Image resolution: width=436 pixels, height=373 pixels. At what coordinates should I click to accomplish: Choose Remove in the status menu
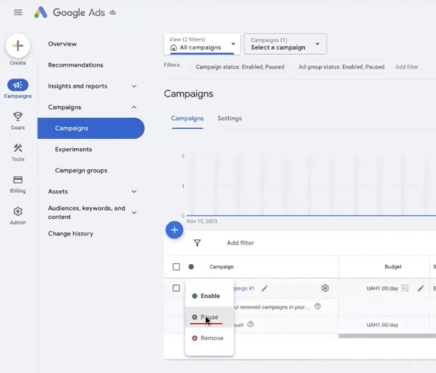click(x=211, y=338)
